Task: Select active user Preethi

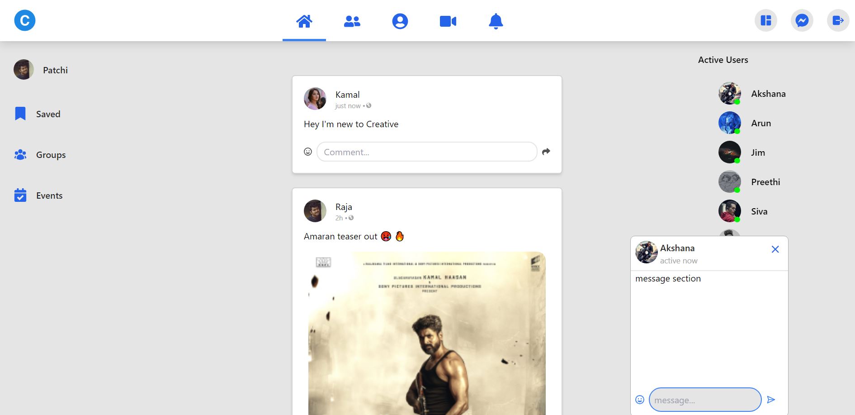Action: click(766, 182)
